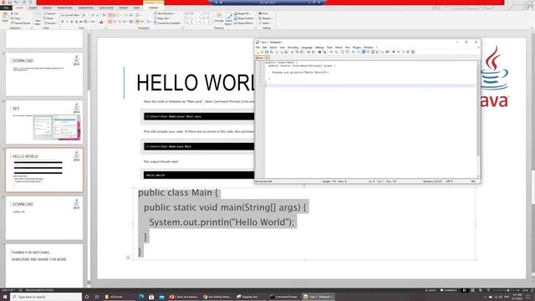This screenshot has width=535, height=301.
Task: Switch to the Insert ribbon tab
Action: pyautogui.click(x=33, y=8)
